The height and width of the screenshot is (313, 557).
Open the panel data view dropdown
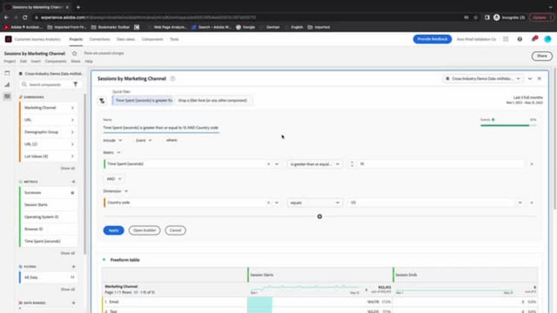[483, 79]
